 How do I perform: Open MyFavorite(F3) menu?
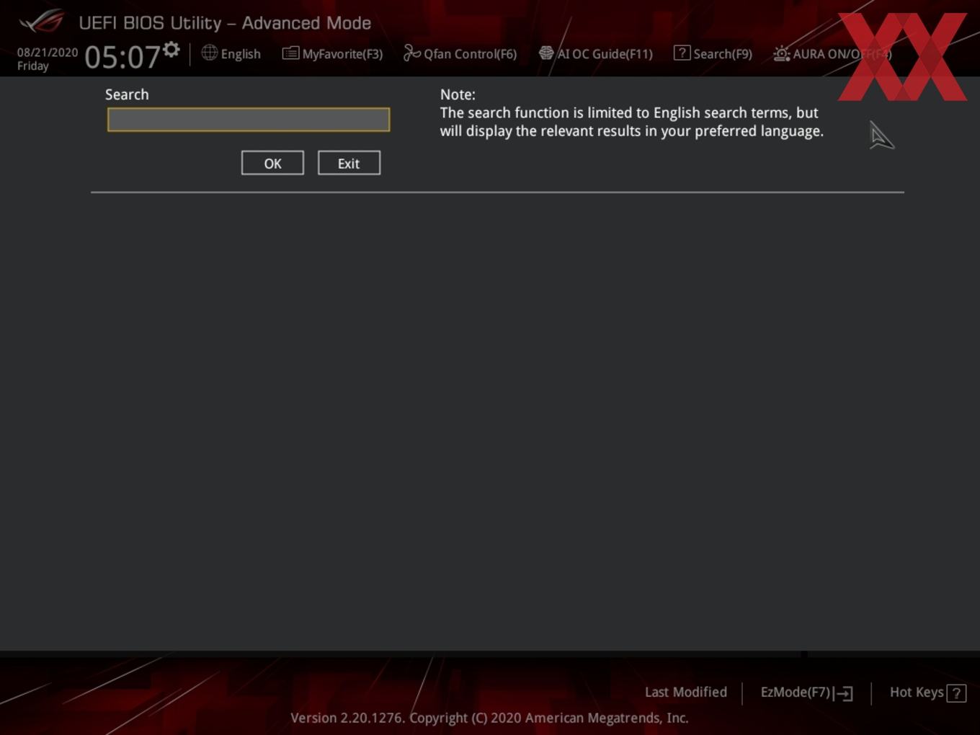(342, 54)
